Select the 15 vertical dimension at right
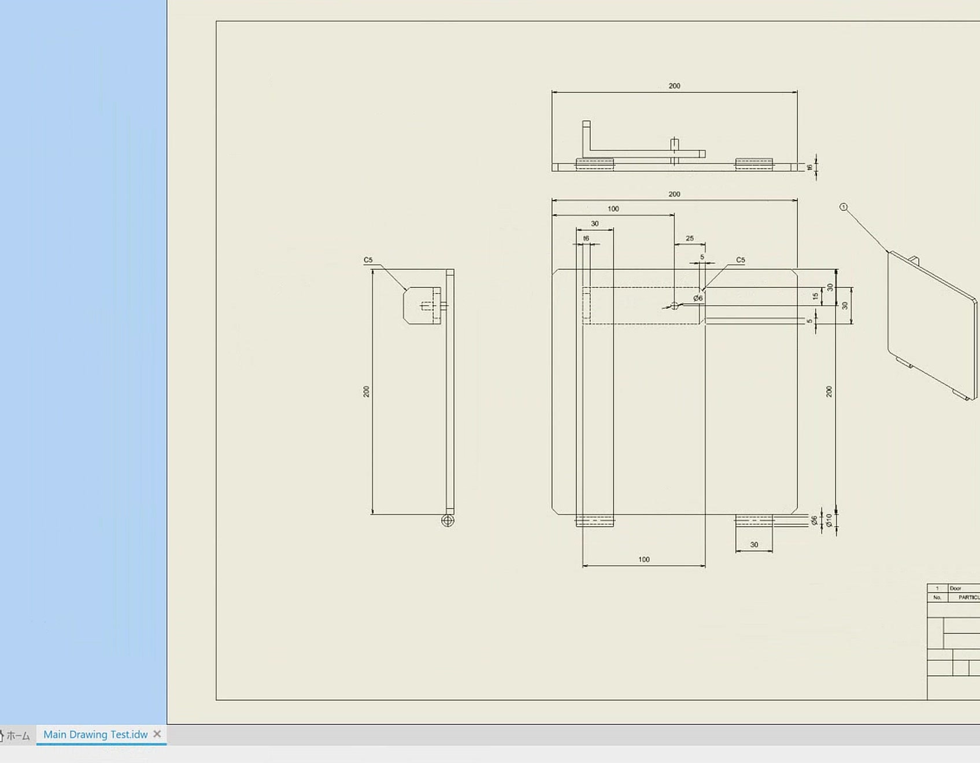Viewport: 980px width, 763px height. 815,297
